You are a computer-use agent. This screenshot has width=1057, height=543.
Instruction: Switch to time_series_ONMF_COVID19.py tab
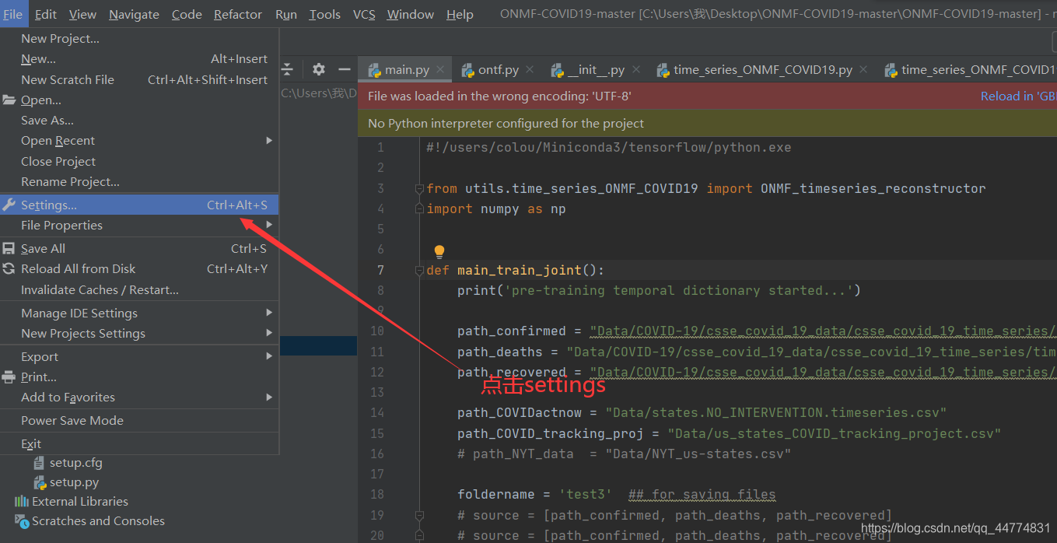pyautogui.click(x=762, y=70)
